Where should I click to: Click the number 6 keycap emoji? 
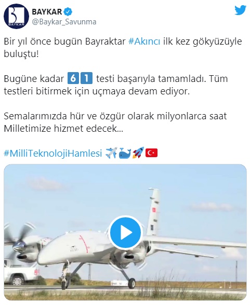click(x=73, y=78)
